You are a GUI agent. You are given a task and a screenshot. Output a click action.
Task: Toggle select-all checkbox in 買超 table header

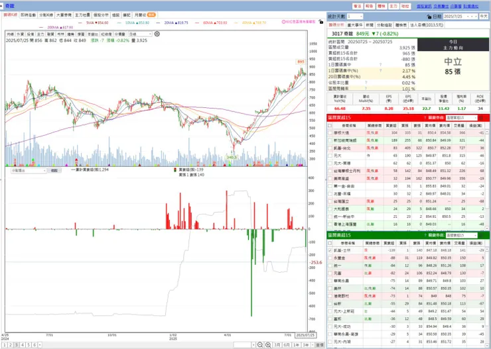pyautogui.click(x=330, y=125)
